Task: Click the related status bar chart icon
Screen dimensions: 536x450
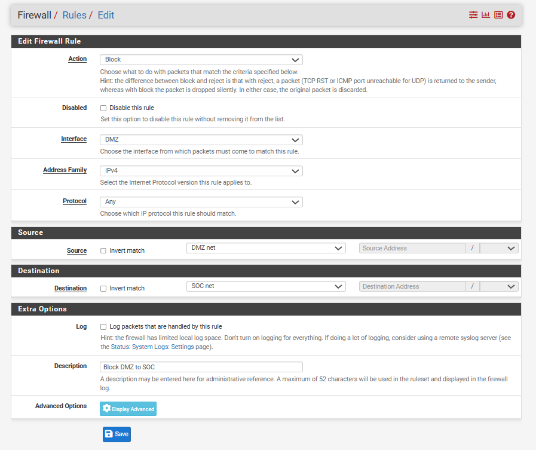Action: (486, 15)
